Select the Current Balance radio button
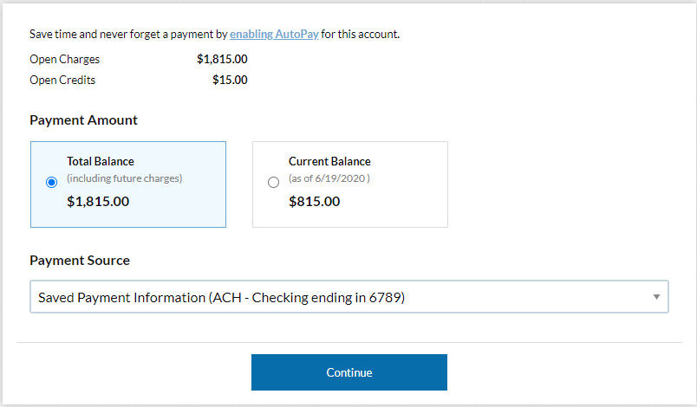Image resolution: width=697 pixels, height=407 pixels. coord(274,183)
